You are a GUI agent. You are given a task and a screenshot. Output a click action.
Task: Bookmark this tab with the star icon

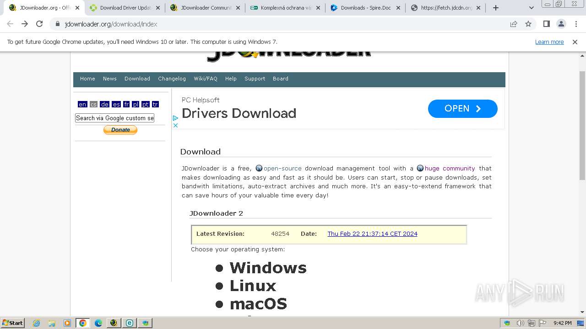[x=528, y=24]
